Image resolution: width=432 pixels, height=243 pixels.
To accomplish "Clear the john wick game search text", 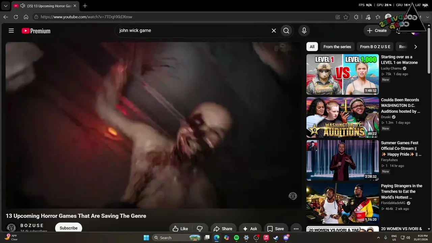I will [x=274, y=31].
